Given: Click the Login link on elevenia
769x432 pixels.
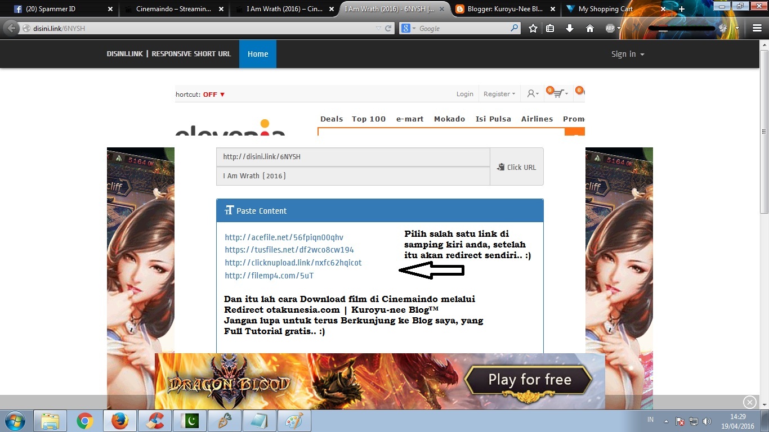Looking at the screenshot, I should (x=464, y=94).
